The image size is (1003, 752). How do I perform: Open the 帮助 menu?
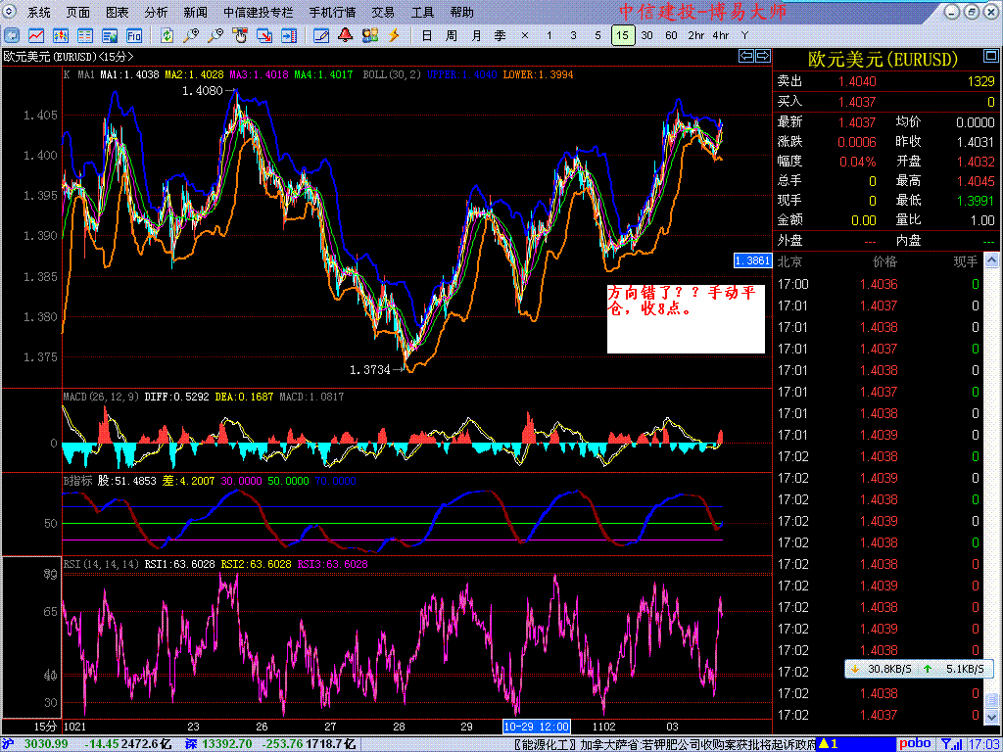point(462,12)
